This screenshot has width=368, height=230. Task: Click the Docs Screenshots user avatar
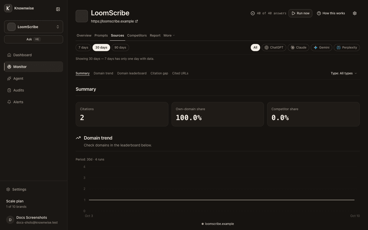tap(10, 220)
